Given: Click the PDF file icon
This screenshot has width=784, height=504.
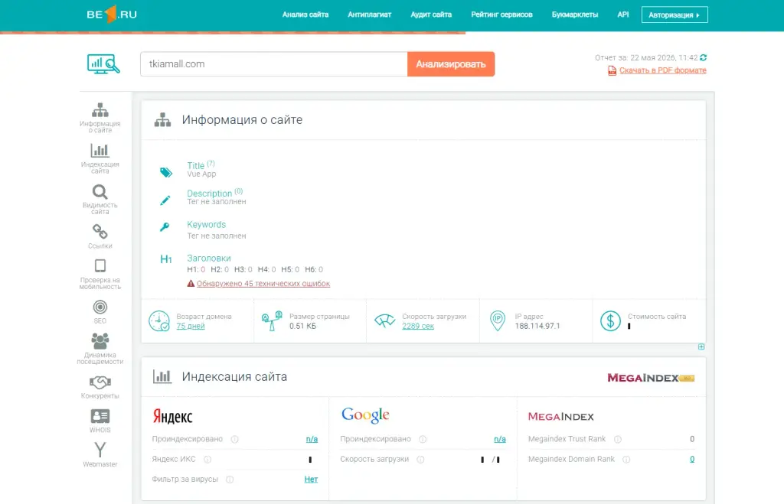Looking at the screenshot, I should (x=612, y=70).
